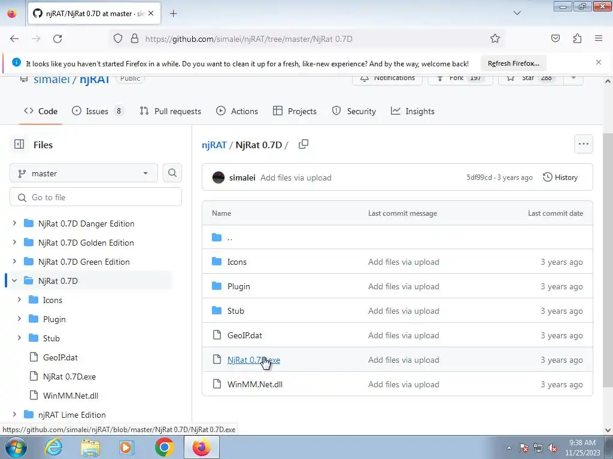The width and height of the screenshot is (613, 459).
Task: Click the search magnifier beside the branch selector
Action: click(172, 173)
